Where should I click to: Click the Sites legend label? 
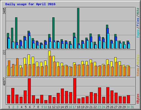(138, 72)
